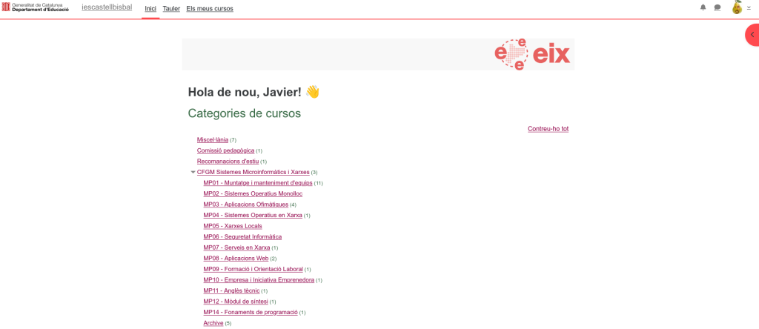The width and height of the screenshot is (759, 329).
Task: Open MP11 Anglès tècnic category
Action: click(x=231, y=290)
